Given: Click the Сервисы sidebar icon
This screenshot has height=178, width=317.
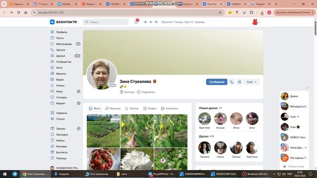Looking at the screenshot, I should (x=52, y=113).
